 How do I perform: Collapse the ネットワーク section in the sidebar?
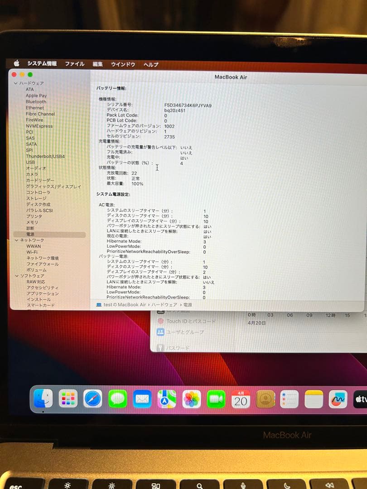pos(16,240)
